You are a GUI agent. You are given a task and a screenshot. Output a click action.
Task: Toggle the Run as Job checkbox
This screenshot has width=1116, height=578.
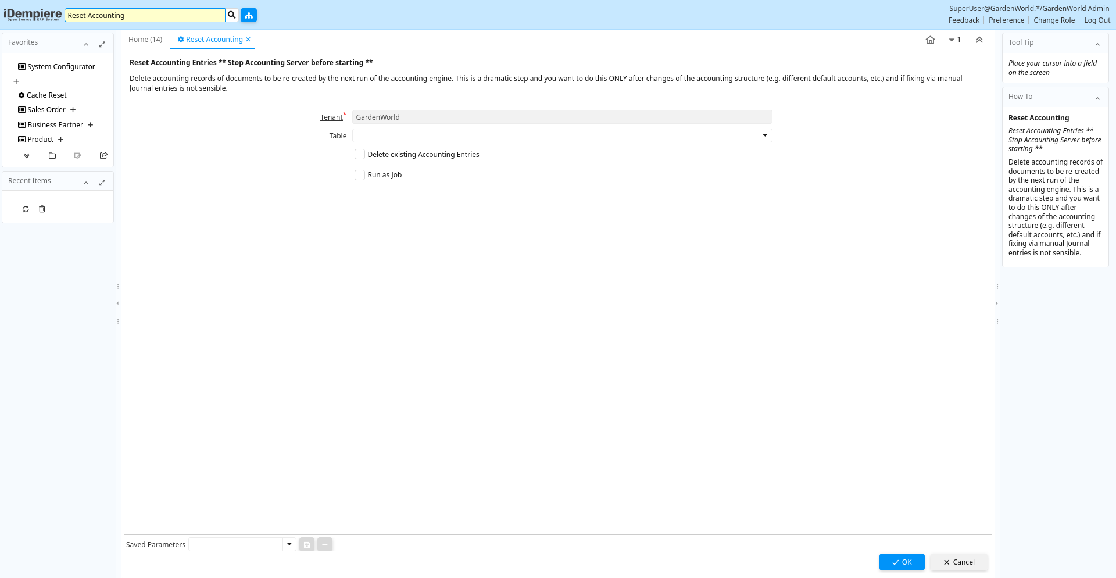click(360, 175)
